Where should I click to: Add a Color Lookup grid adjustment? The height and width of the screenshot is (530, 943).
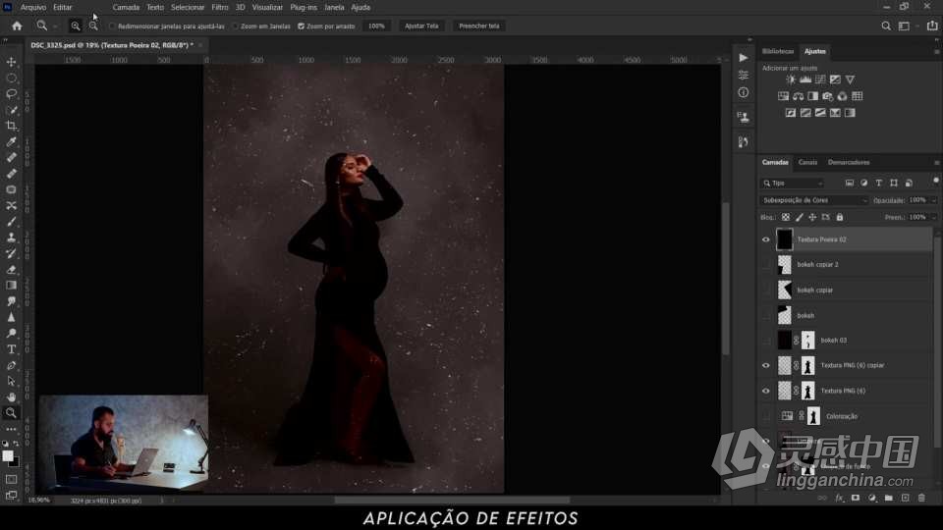(x=857, y=96)
